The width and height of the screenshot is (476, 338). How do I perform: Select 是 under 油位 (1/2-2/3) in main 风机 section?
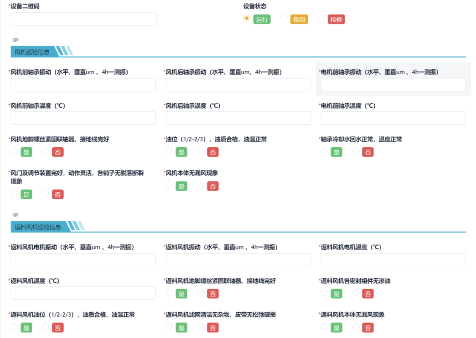coord(169,151)
